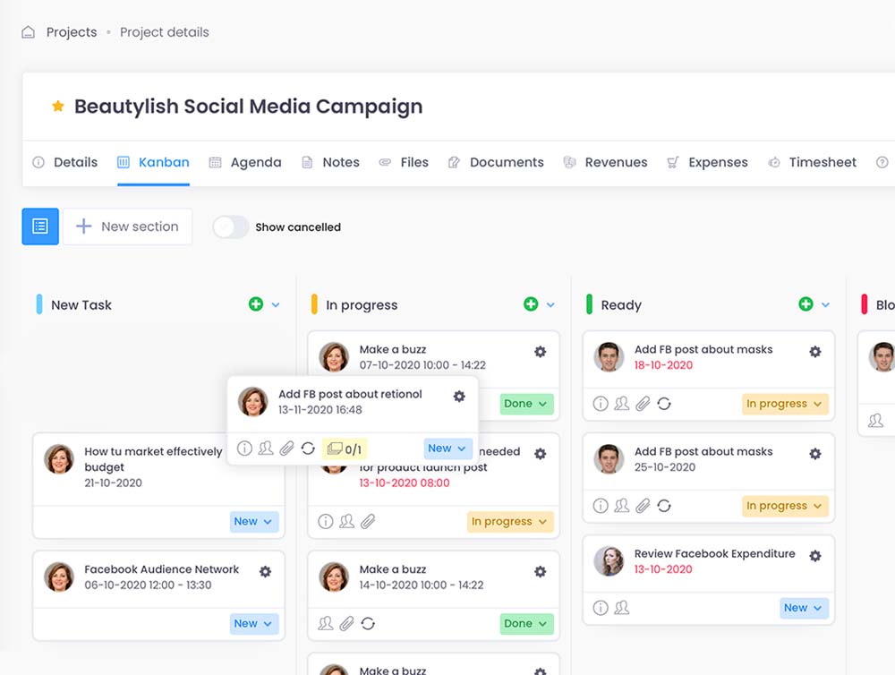Click recurrence icon on retionol post card

pyautogui.click(x=308, y=449)
